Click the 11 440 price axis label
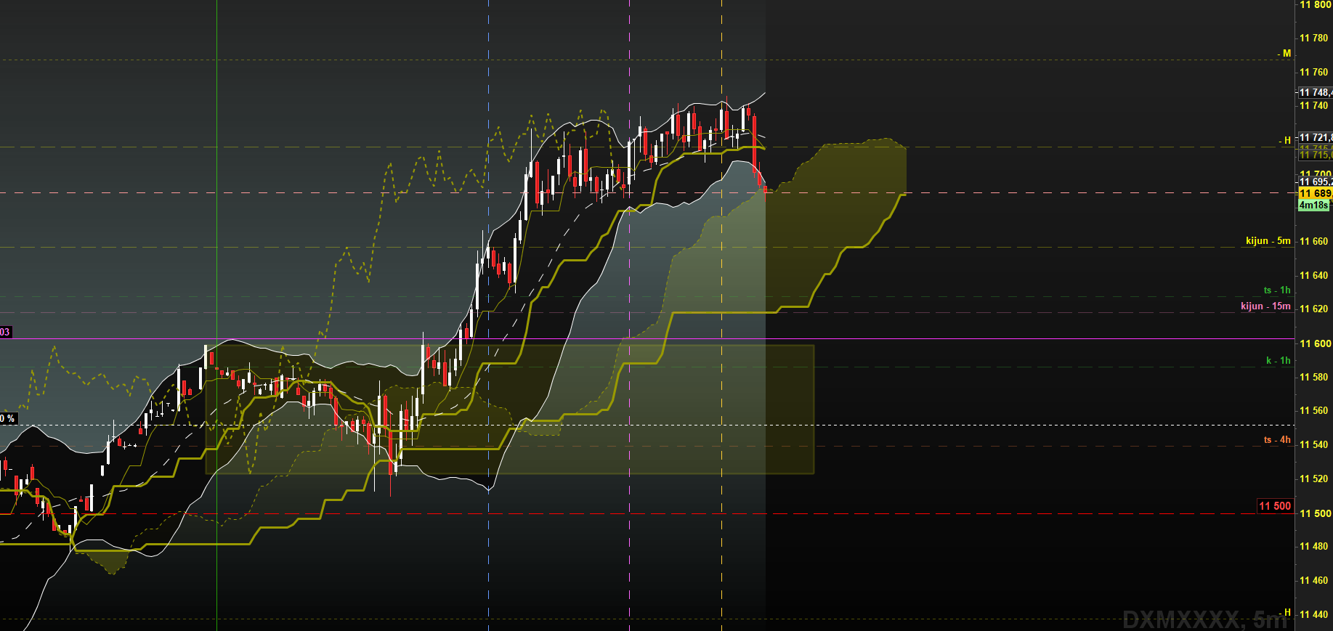Viewport: 1333px width, 631px height. click(x=1314, y=615)
